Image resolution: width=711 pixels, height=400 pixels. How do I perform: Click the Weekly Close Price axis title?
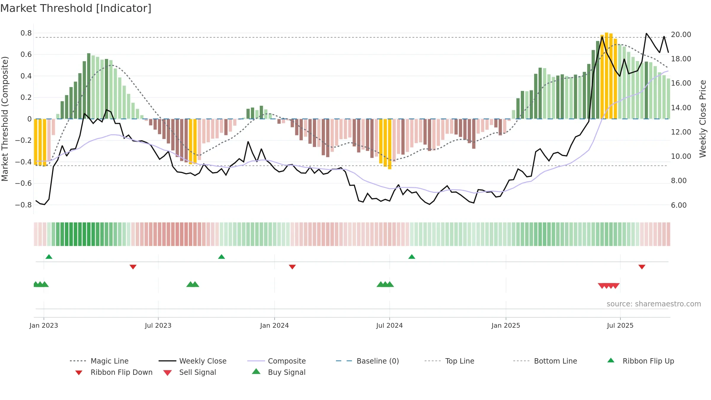703,119
